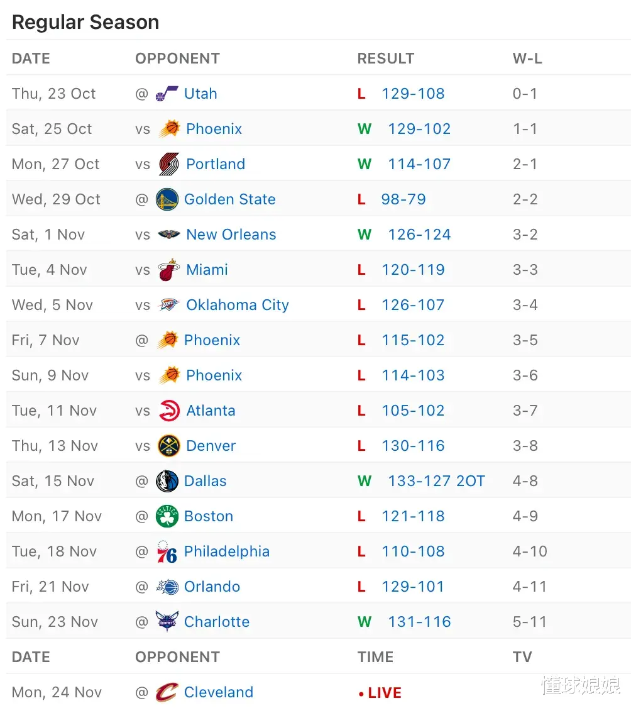This screenshot has width=631, height=708.
Task: Click the Philadelphia 76ers logo
Action: tap(167, 551)
